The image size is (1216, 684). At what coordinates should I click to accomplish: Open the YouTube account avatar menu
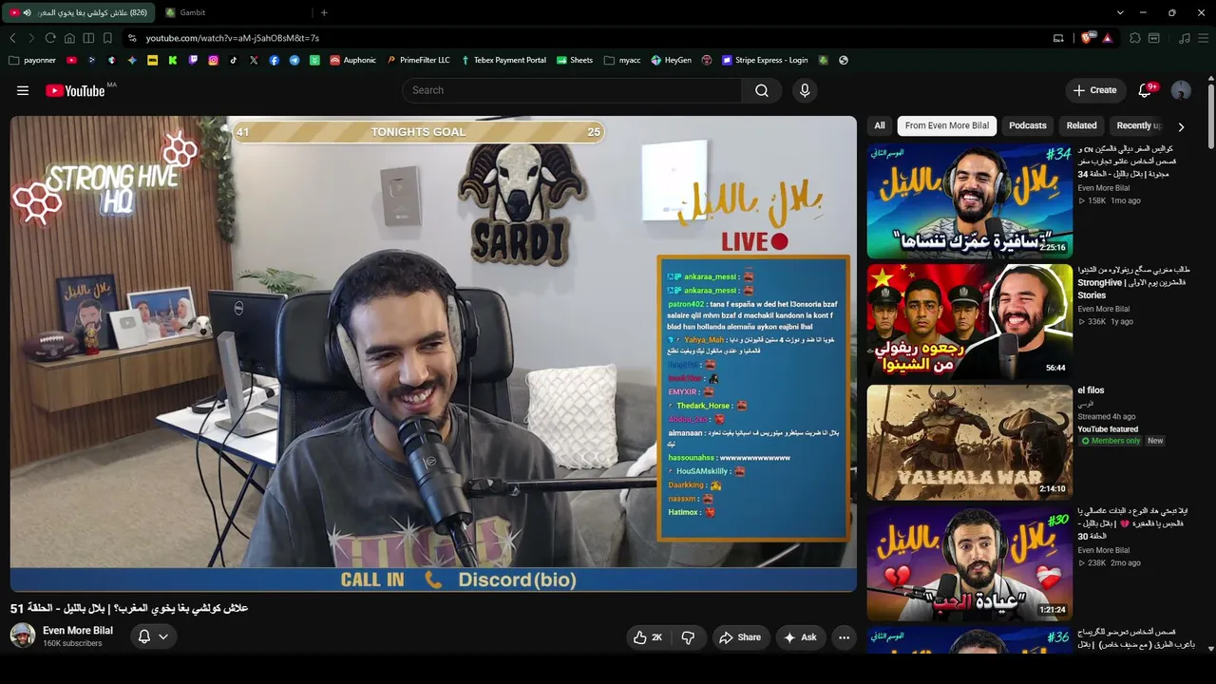1181,90
